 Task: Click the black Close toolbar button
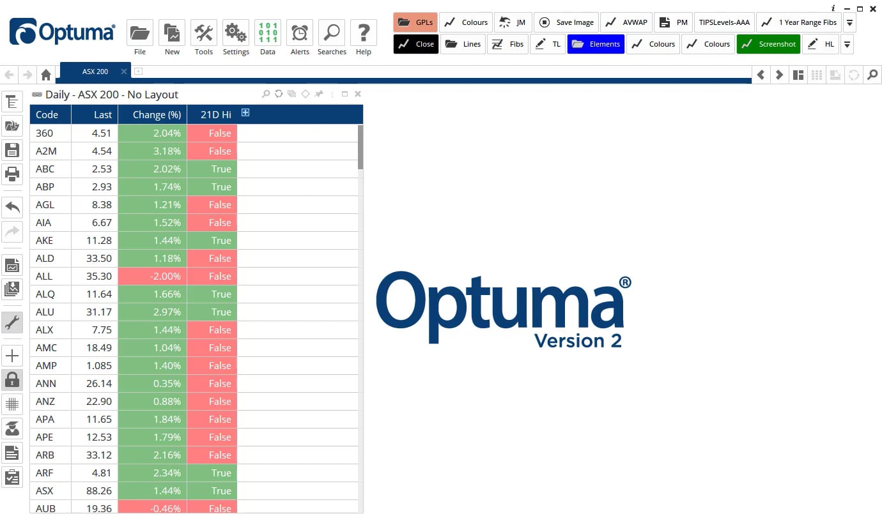point(416,44)
